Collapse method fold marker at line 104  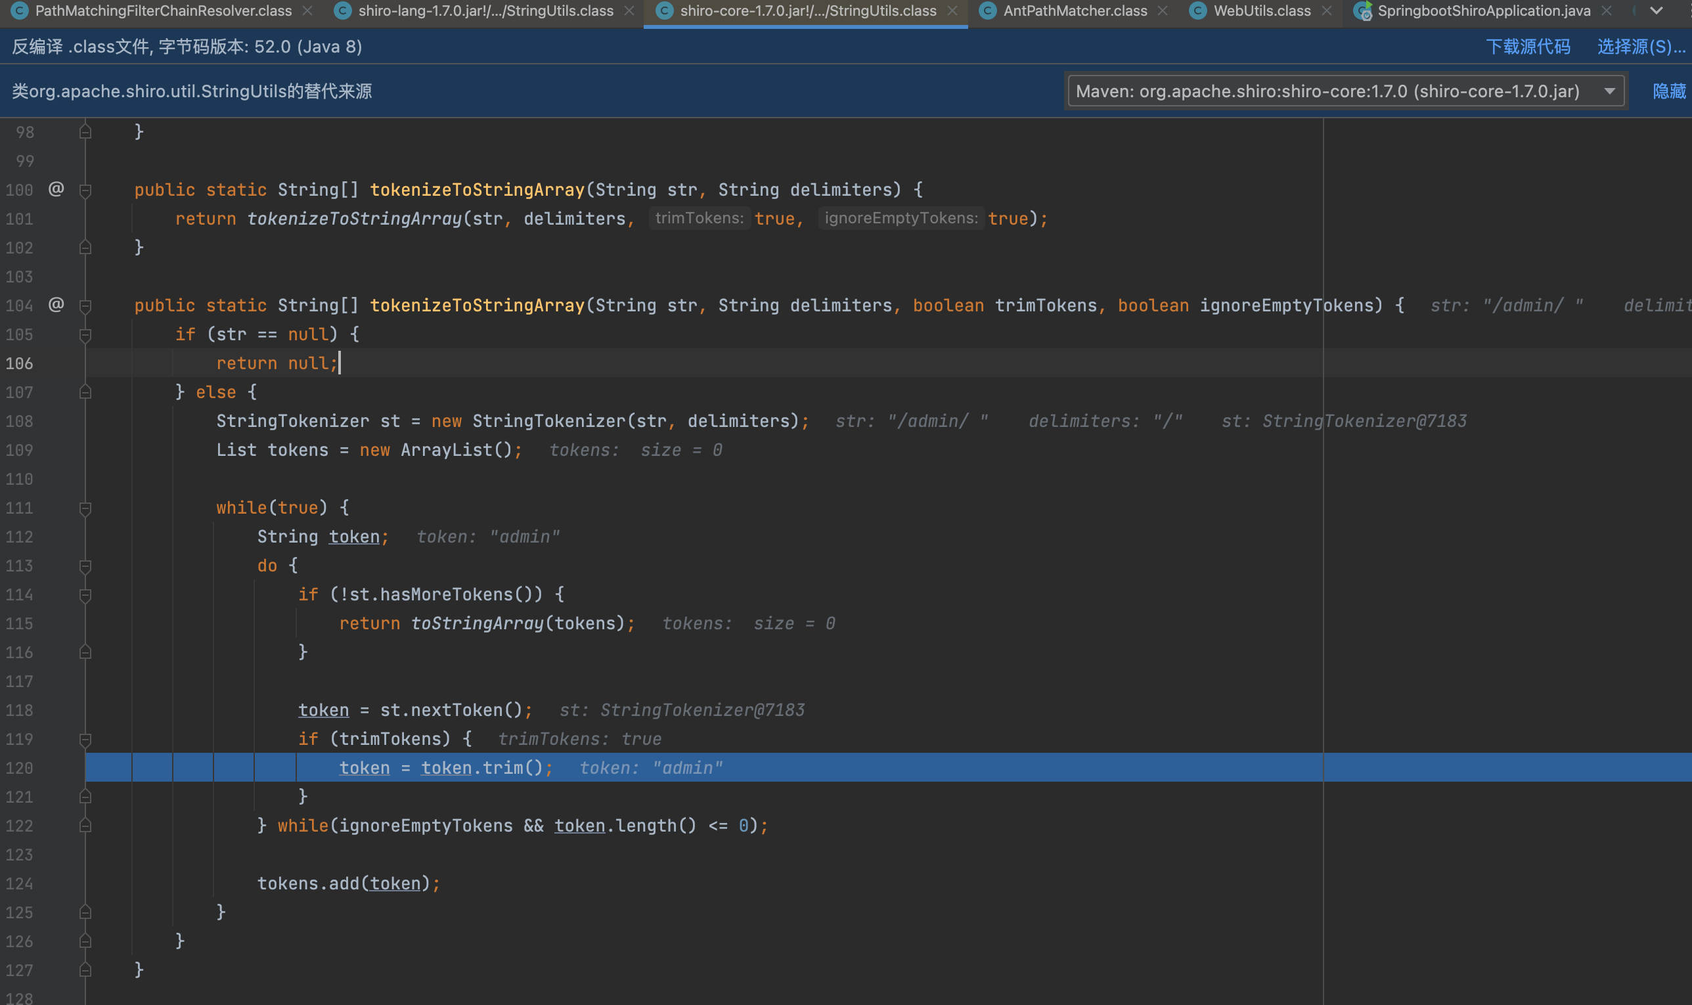[x=85, y=306]
